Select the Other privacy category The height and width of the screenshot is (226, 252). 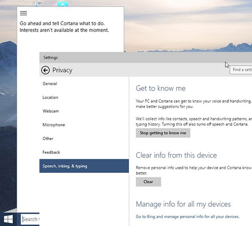[x=84, y=138]
